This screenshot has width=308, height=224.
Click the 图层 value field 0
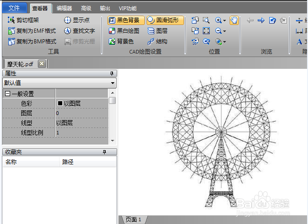coord(82,113)
